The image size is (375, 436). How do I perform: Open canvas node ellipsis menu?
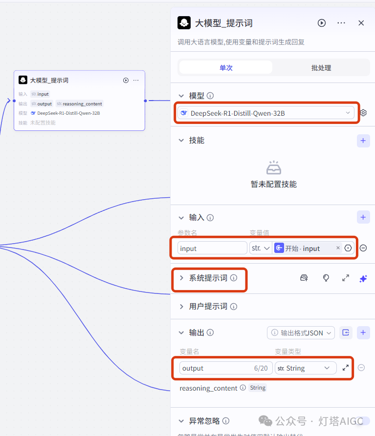(x=136, y=81)
